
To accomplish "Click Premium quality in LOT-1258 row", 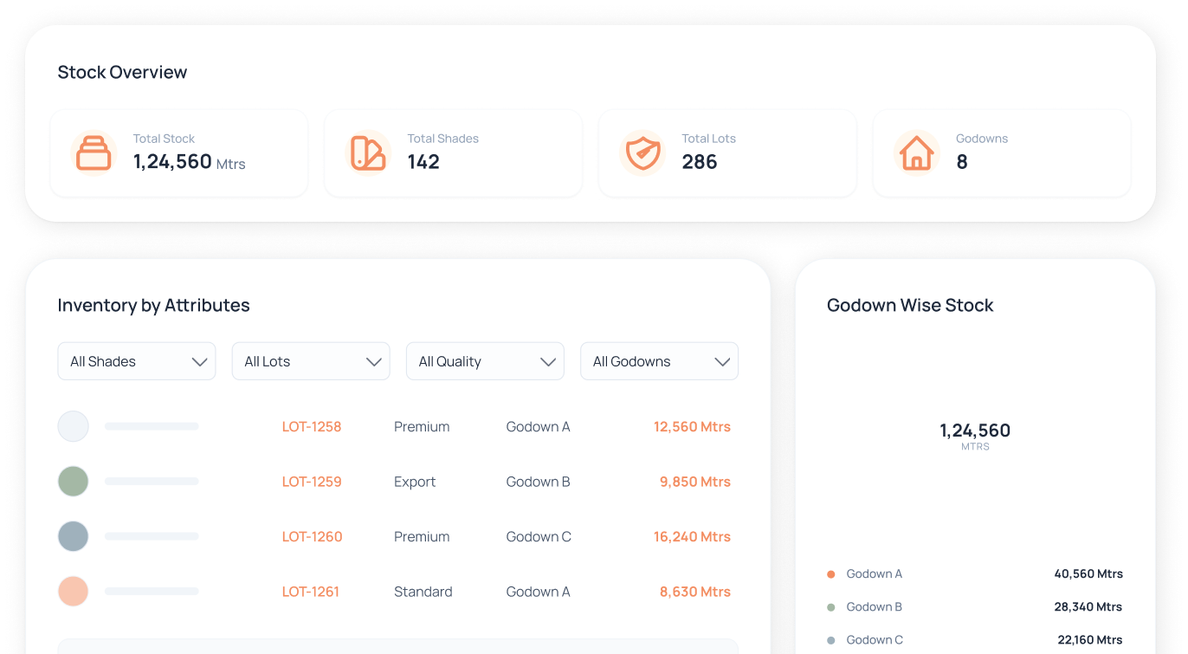I will click(x=422, y=427).
